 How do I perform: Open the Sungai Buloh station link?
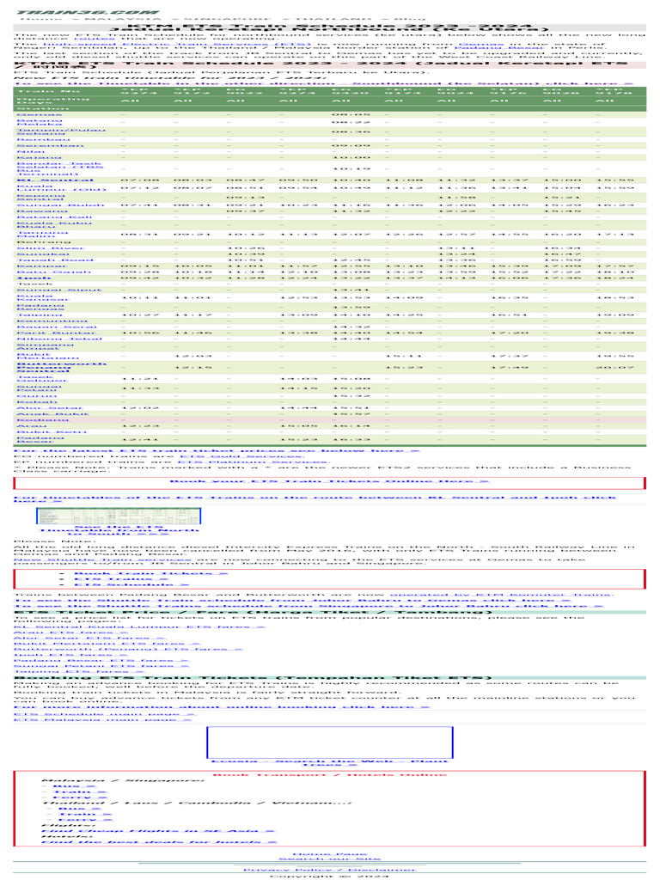click(61, 205)
